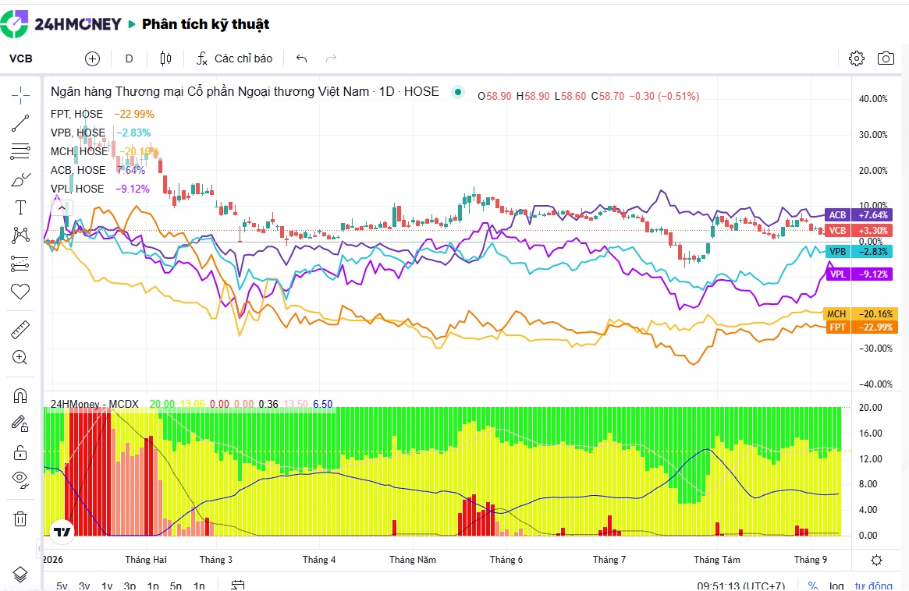Toggle lock all drawing tools
This screenshot has width=909, height=591.
pyautogui.click(x=20, y=452)
